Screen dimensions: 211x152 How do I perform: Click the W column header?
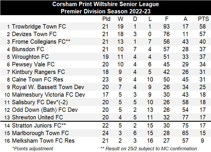coord(120,19)
